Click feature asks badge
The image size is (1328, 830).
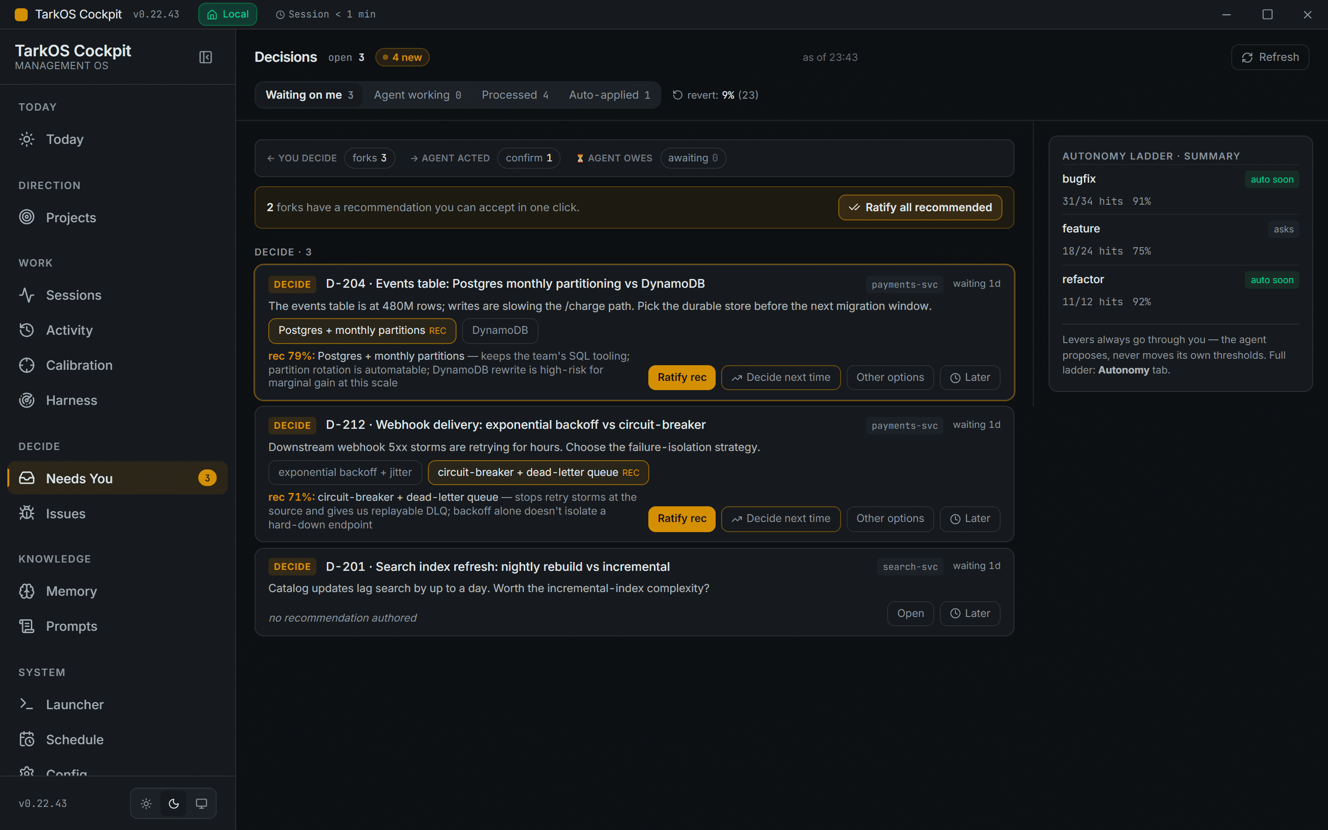click(1283, 230)
